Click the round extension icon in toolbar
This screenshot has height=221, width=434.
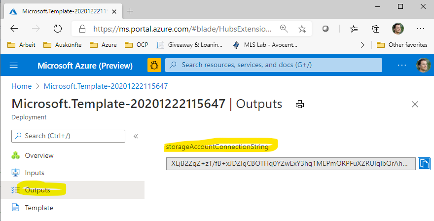[325, 29]
